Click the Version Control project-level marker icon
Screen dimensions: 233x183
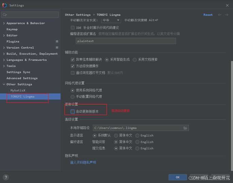(x=57, y=47)
